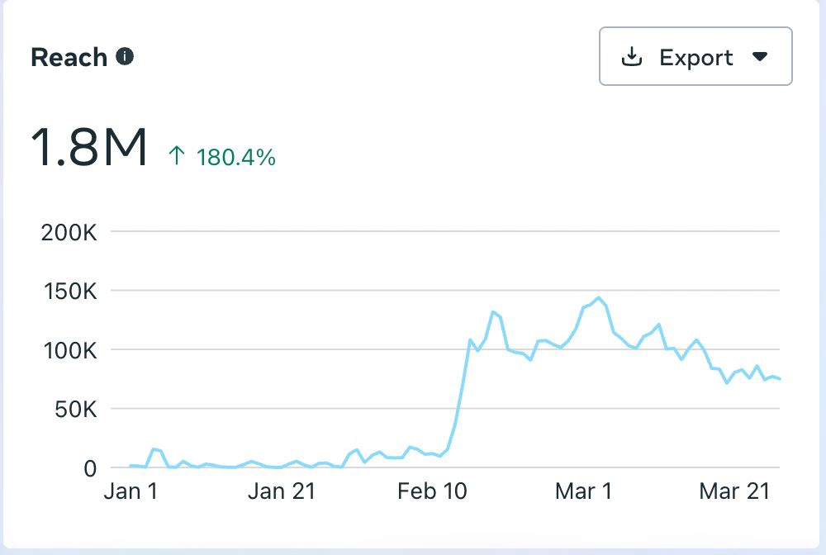Click the 50K y-axis label
This screenshot has height=555, width=826.
pyautogui.click(x=74, y=409)
